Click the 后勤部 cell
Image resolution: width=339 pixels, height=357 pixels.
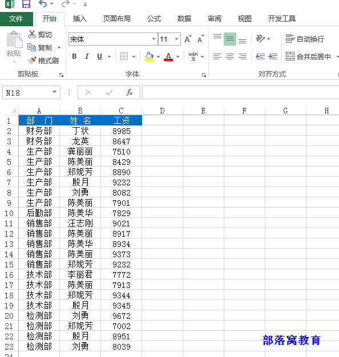39,213
